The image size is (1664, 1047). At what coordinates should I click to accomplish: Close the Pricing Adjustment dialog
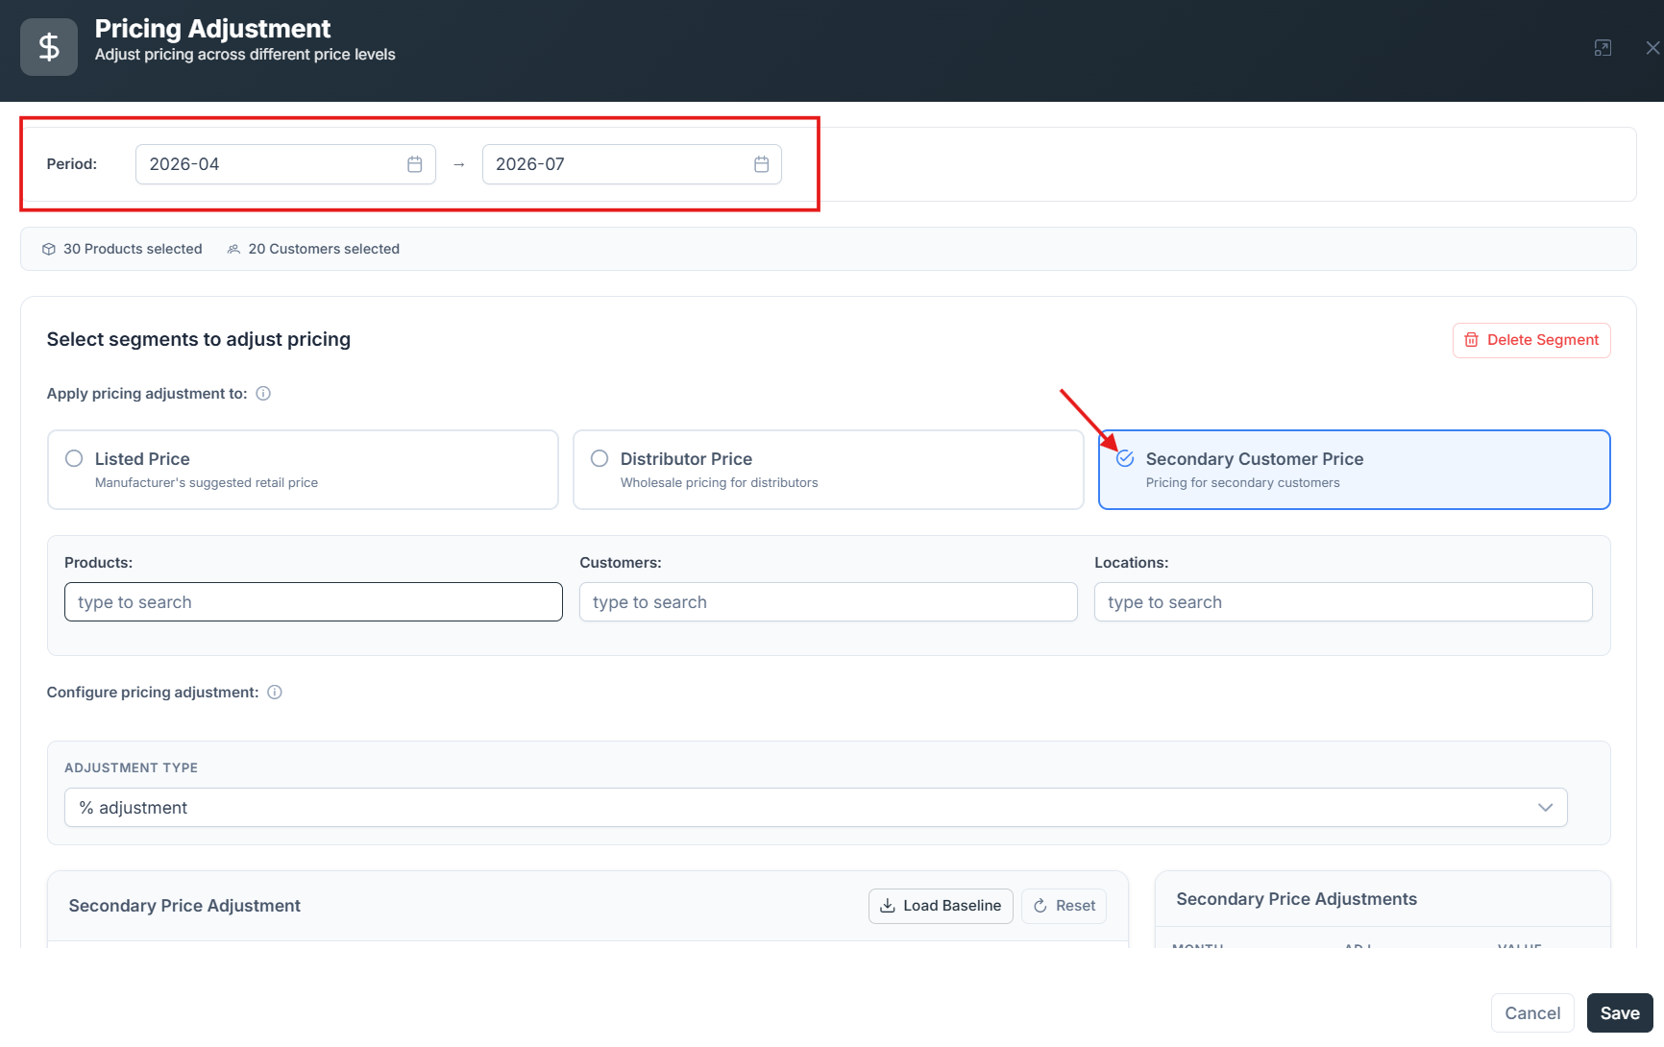point(1652,48)
